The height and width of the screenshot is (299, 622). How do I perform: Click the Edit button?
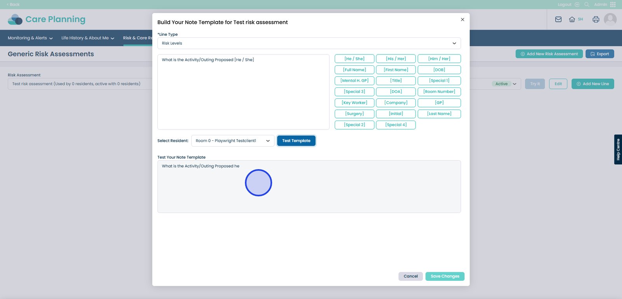click(558, 84)
